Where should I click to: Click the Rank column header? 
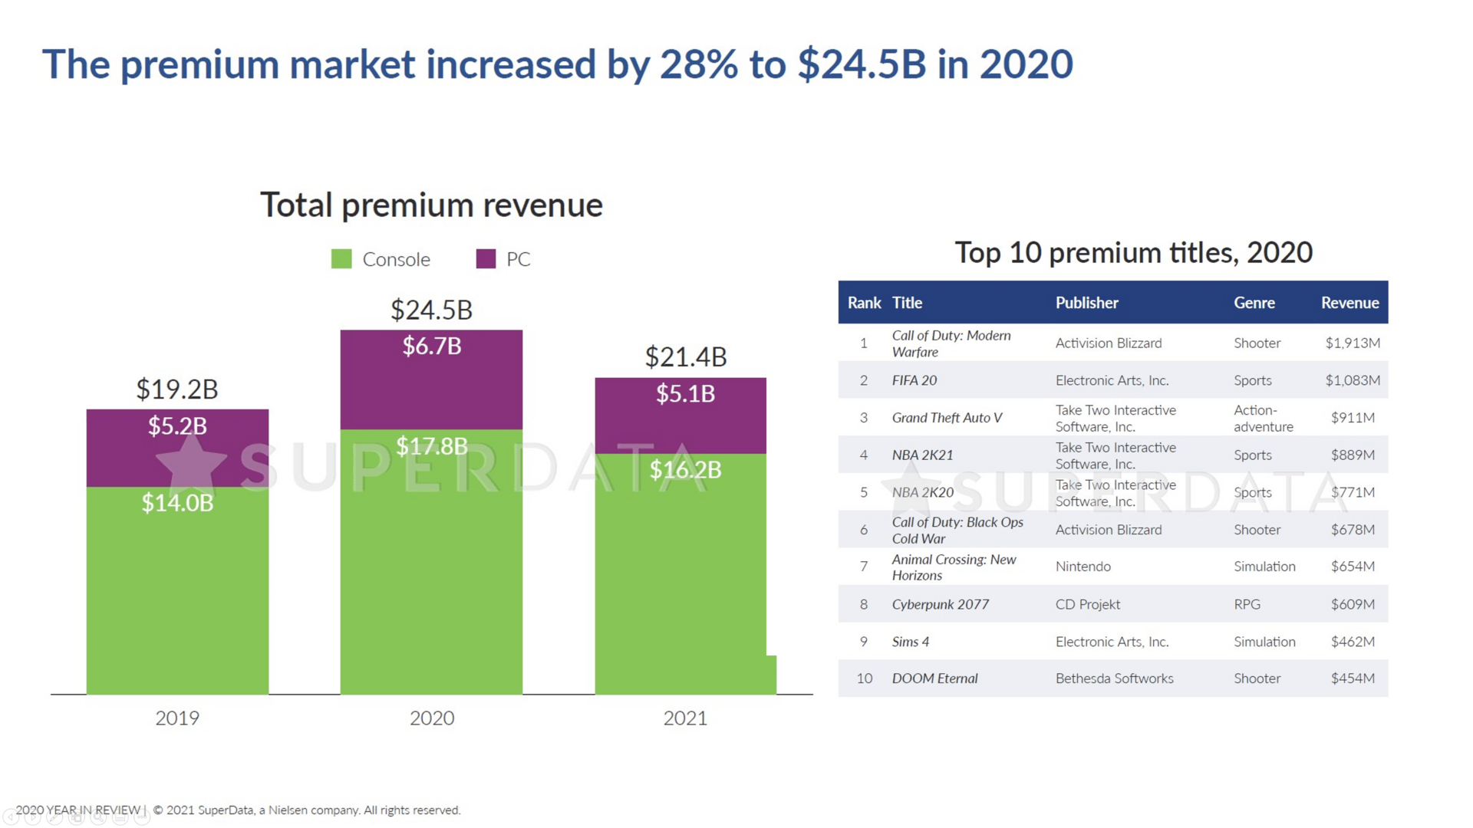coord(864,303)
